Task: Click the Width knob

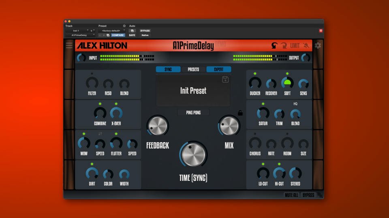Action: point(124,174)
